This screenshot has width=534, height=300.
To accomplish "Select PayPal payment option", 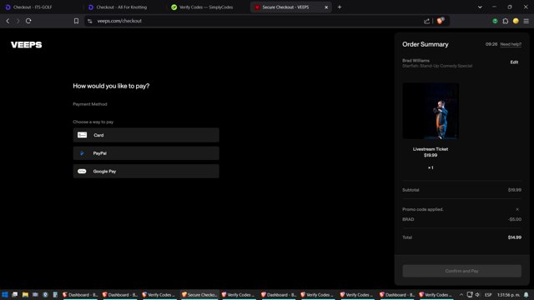I will [146, 153].
